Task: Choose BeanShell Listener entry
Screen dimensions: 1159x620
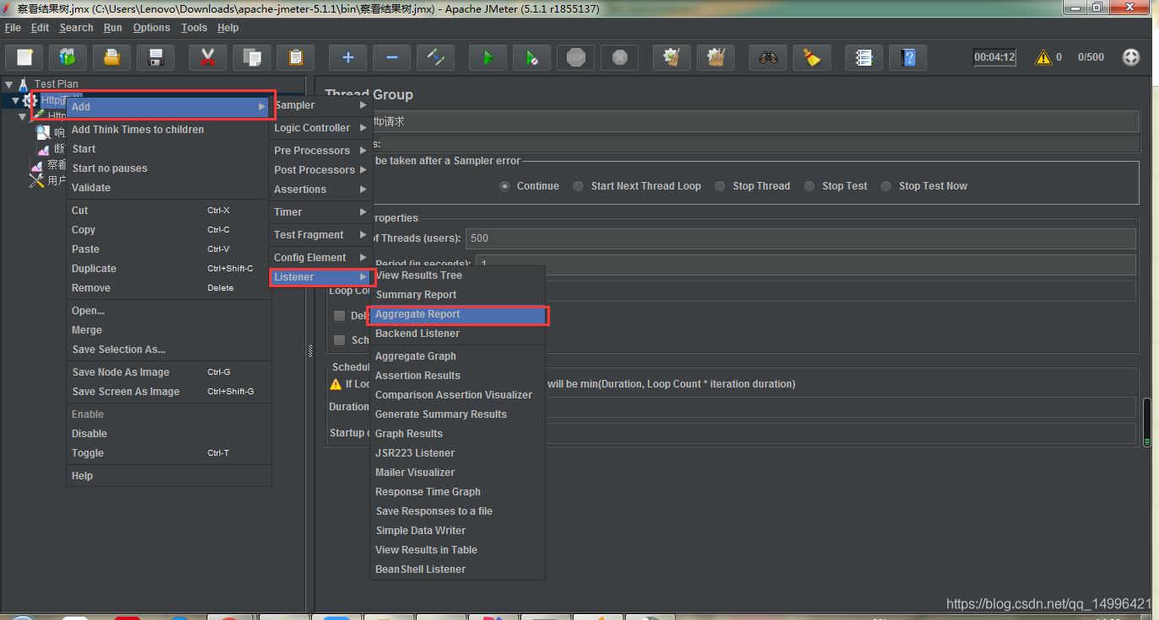Action: click(x=458, y=569)
